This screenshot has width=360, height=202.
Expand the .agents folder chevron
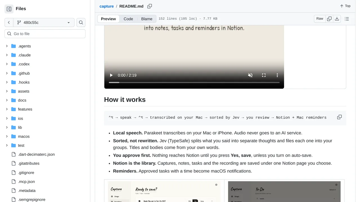7,46
